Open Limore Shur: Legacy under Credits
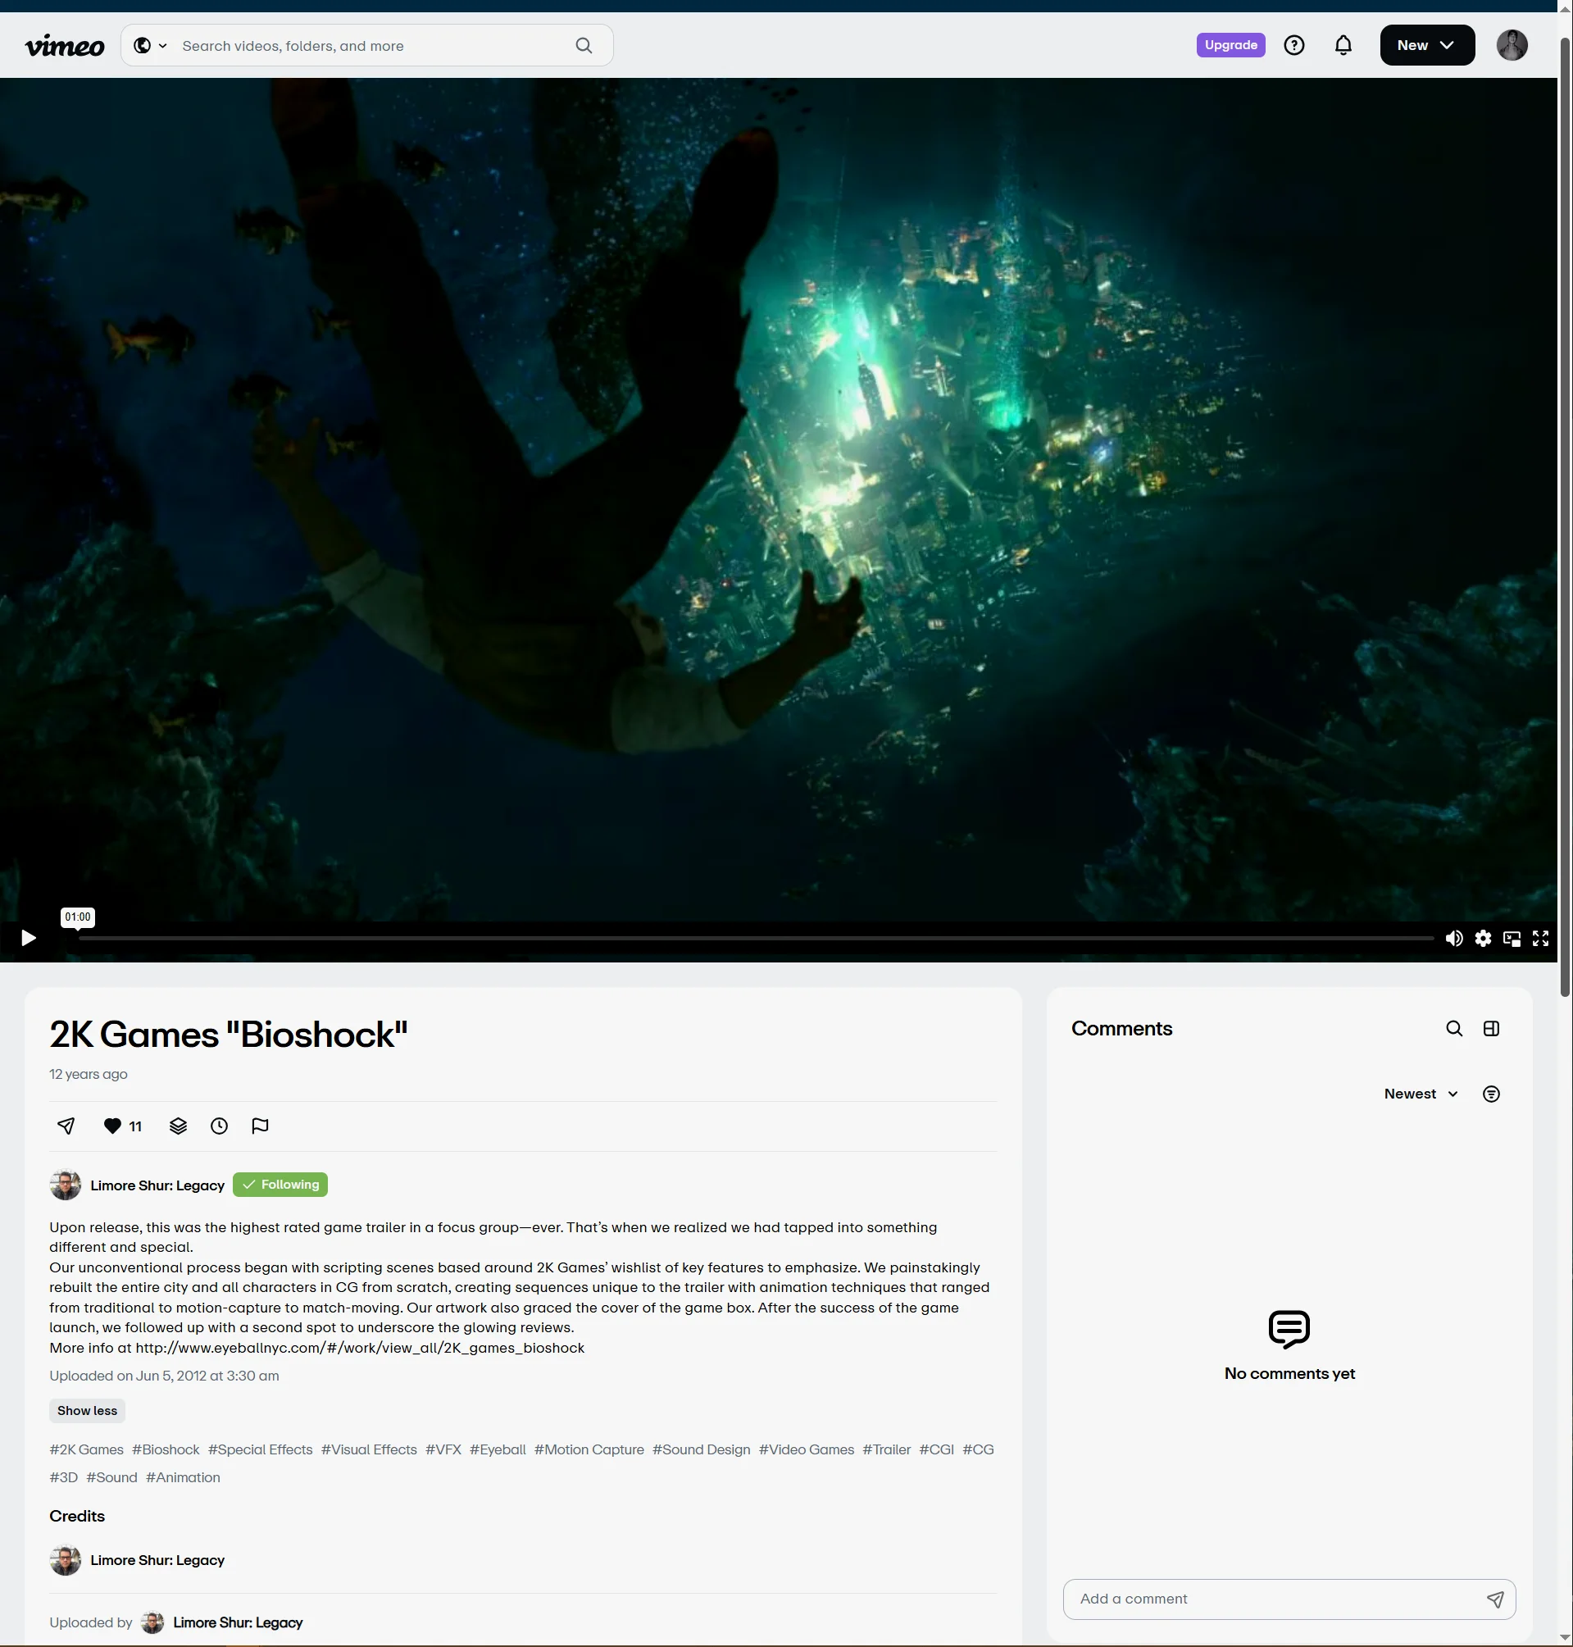Image resolution: width=1573 pixels, height=1647 pixels. pos(157,1560)
